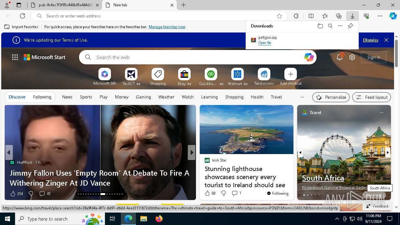Open Edge Settings and more menu
The height and width of the screenshot is (225, 400).
point(380,16)
